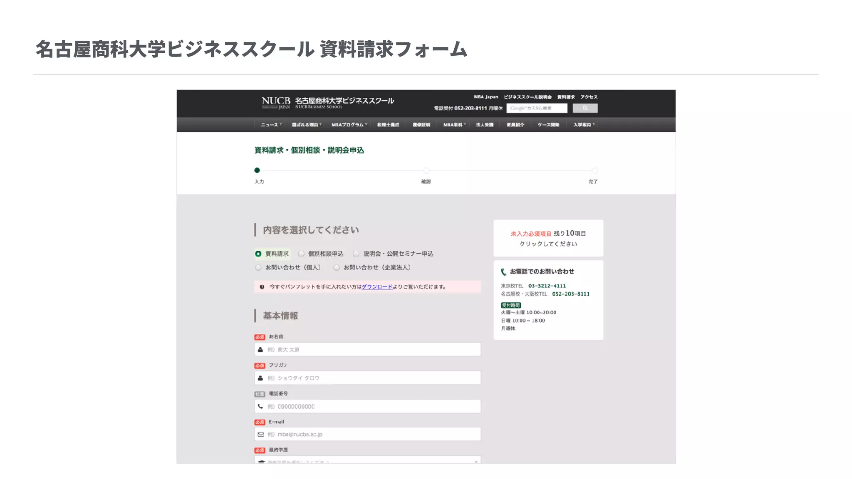Click the ダウンロード link in the notice
Image resolution: width=852 pixels, height=479 pixels.
377,287
